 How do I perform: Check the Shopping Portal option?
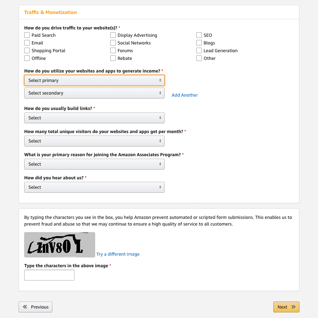[x=27, y=50]
